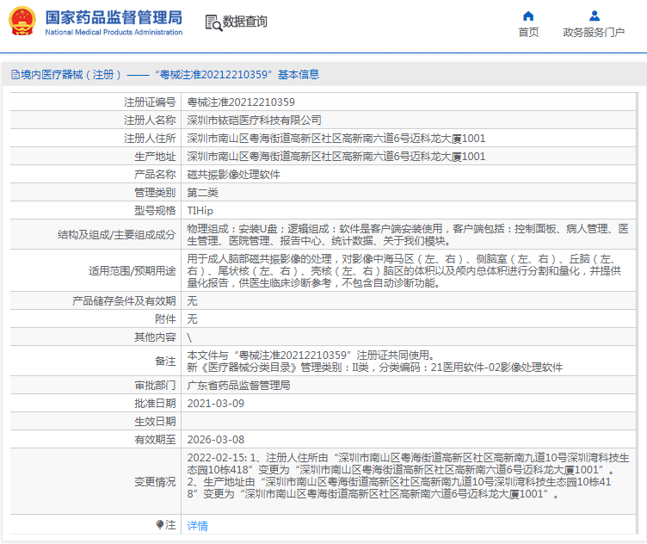Screen dimensions: 647x544
Task: Click the document icon before 境内医疗器械
Action: [x=15, y=75]
